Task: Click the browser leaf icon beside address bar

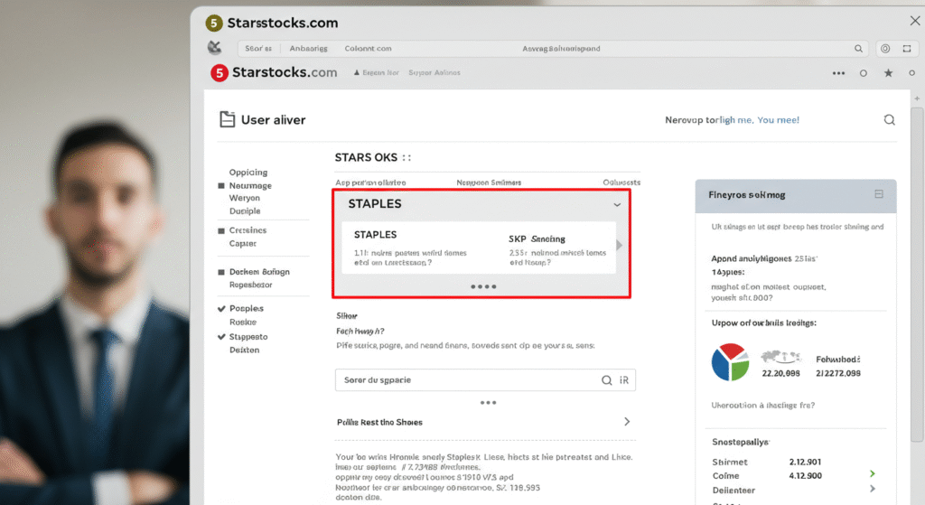Action: [x=214, y=48]
